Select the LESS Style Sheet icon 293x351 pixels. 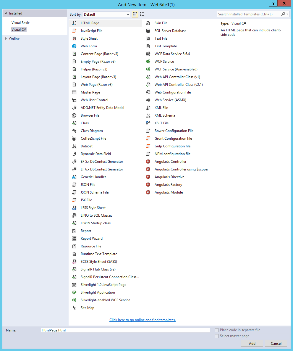pyautogui.click(x=74, y=208)
